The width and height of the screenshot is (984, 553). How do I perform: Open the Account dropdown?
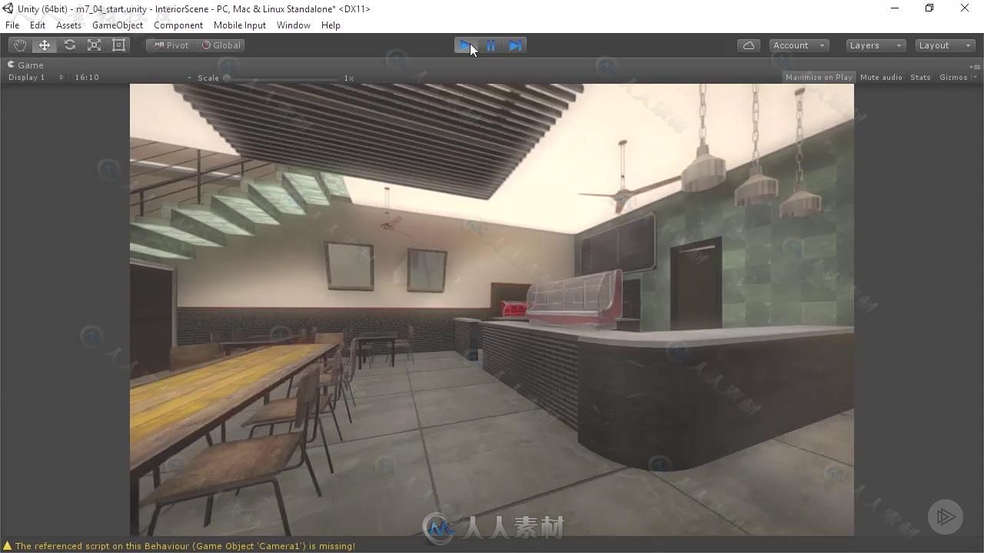pos(799,45)
